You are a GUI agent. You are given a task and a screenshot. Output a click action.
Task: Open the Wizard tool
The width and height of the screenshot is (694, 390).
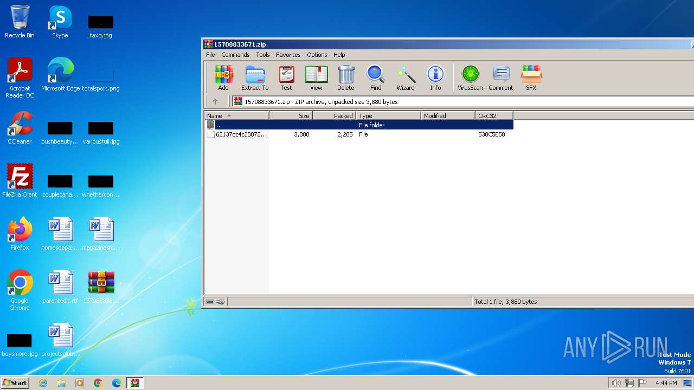pos(406,78)
